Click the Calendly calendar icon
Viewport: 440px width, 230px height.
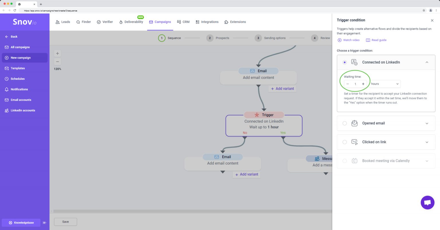tap(354, 161)
